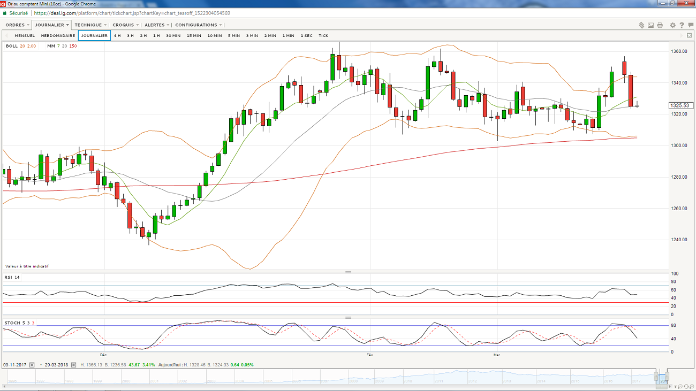The width and height of the screenshot is (696, 391).
Task: Switch to the 10 MIN timeframe
Action: [x=214, y=36]
